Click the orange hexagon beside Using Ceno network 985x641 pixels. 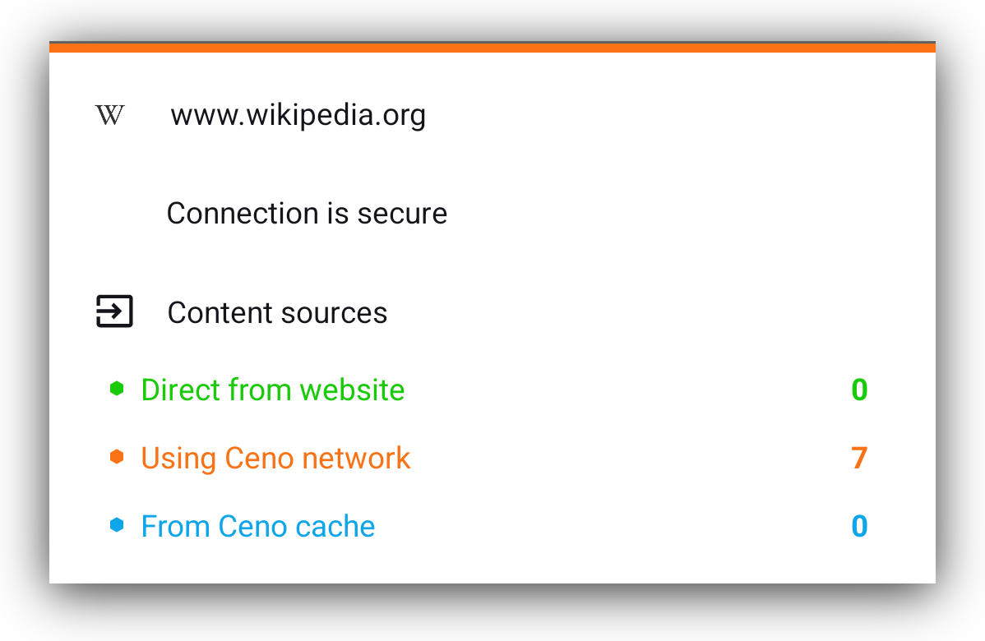(117, 457)
